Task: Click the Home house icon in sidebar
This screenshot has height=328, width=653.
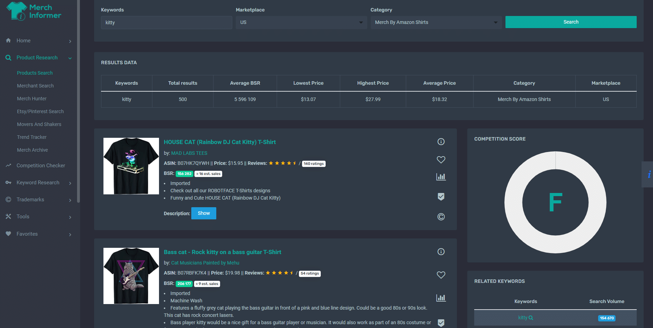Action: tap(8, 41)
